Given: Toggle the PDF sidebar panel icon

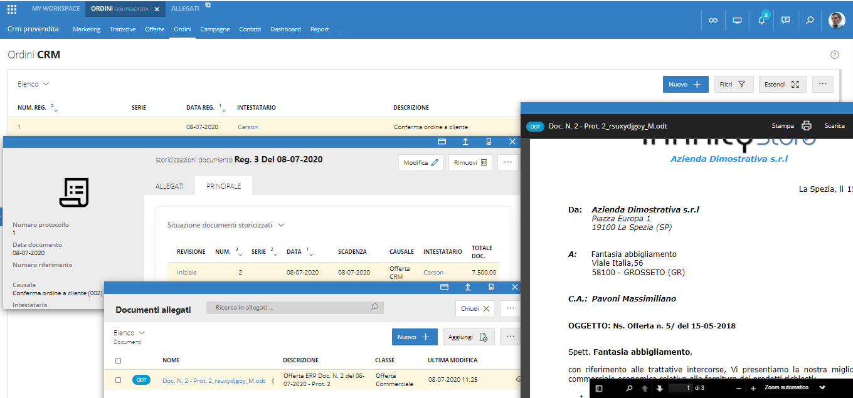Looking at the screenshot, I should pos(598,387).
